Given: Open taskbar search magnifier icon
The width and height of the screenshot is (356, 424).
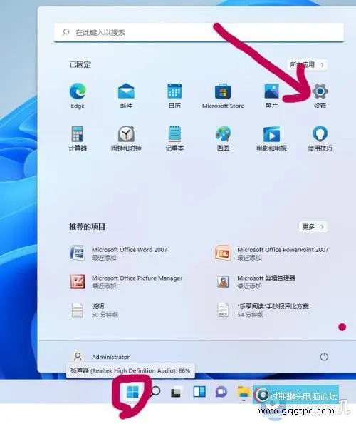Looking at the screenshot, I should coord(155,391).
